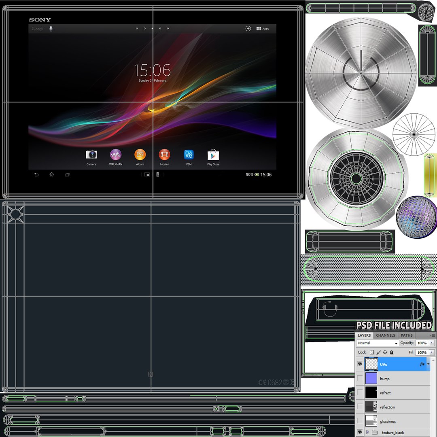This screenshot has height=437, width=437.
Task: Show the glossiness layer via its visibility box
Action: point(360,421)
